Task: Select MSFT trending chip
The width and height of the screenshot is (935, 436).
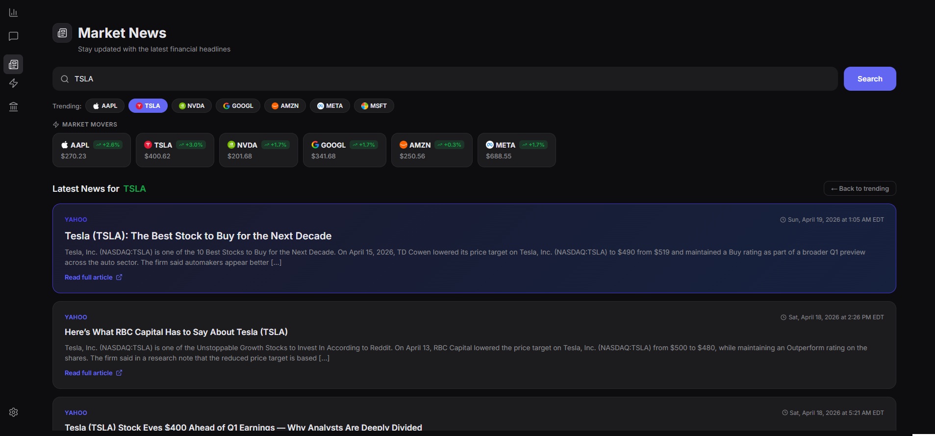Action: pos(374,106)
